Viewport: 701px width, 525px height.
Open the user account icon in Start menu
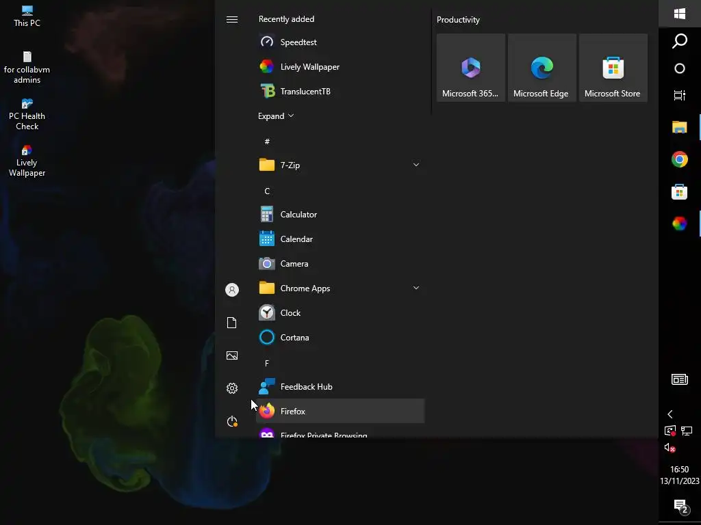tap(232, 290)
